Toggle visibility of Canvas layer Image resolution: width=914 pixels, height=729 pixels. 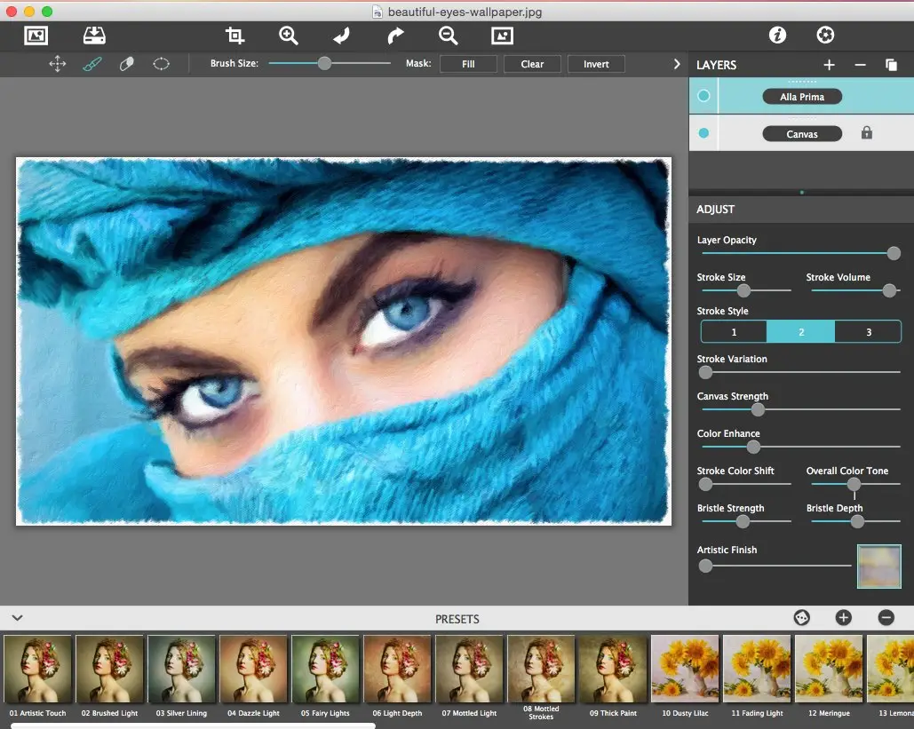pyautogui.click(x=703, y=133)
